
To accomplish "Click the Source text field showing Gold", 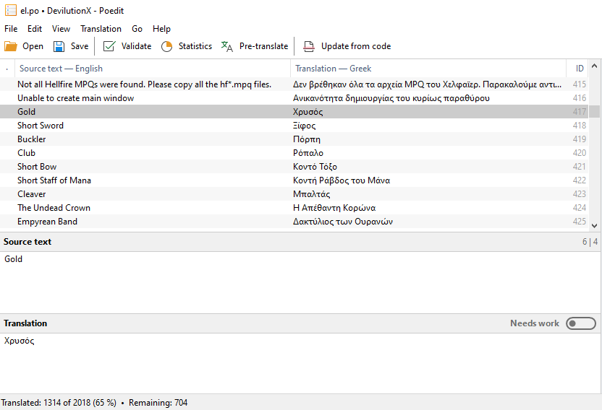I will tap(300, 282).
